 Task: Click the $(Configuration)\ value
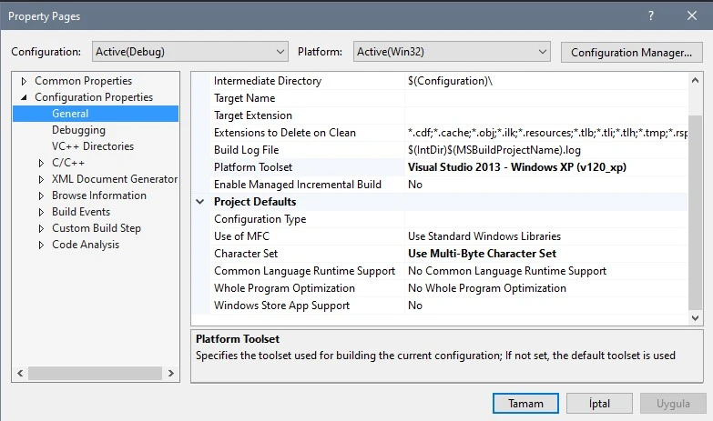[x=450, y=81]
